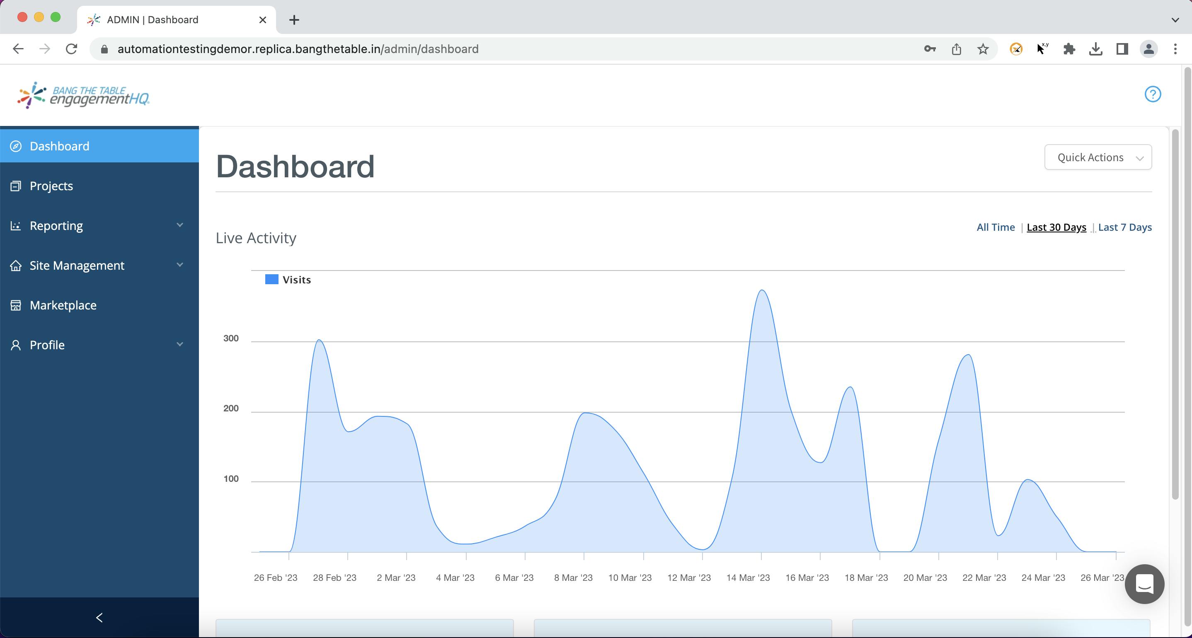
Task: Expand the Site Management submenu
Action: [x=180, y=265]
